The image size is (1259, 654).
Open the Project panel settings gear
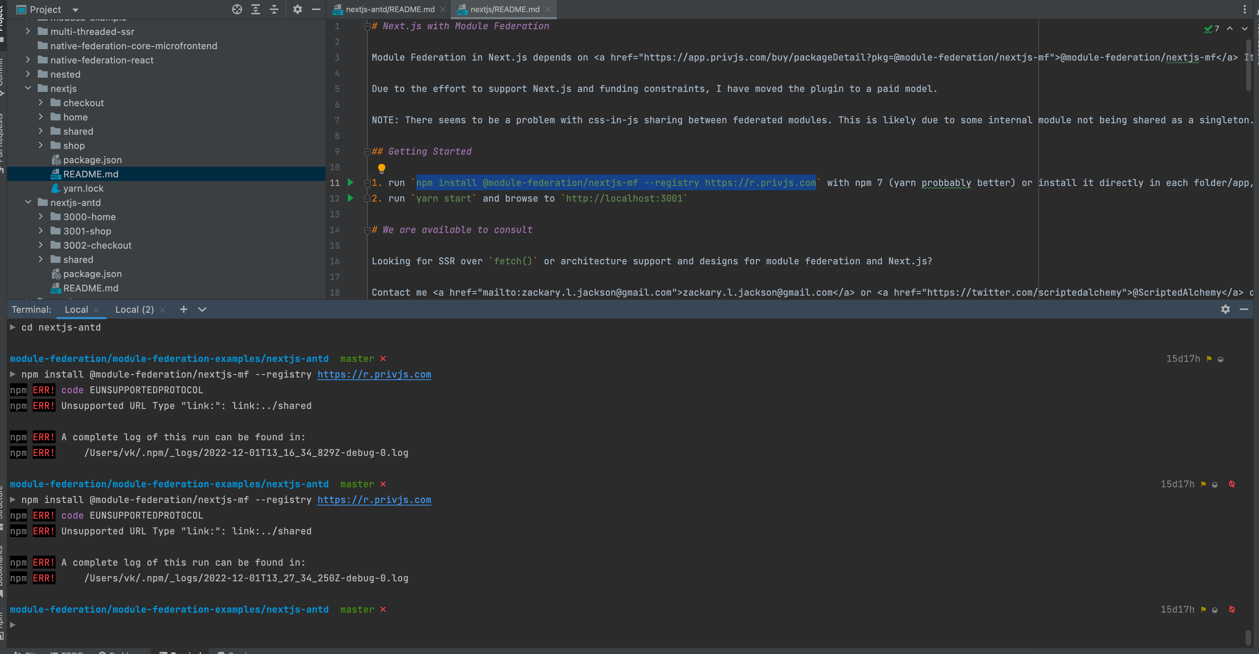pos(297,9)
